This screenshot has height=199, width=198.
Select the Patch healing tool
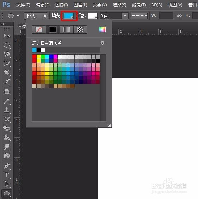coord(7,92)
